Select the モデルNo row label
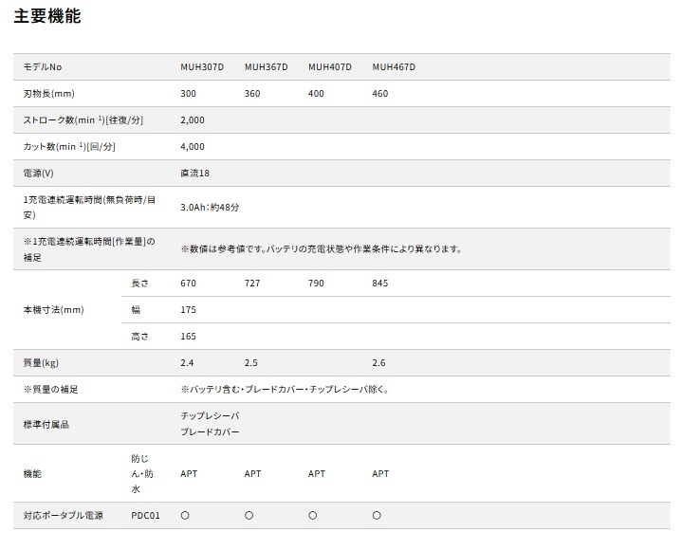 point(42,67)
